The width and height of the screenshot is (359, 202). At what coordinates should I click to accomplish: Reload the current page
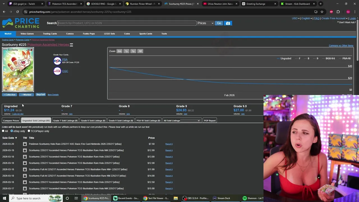(17, 12)
